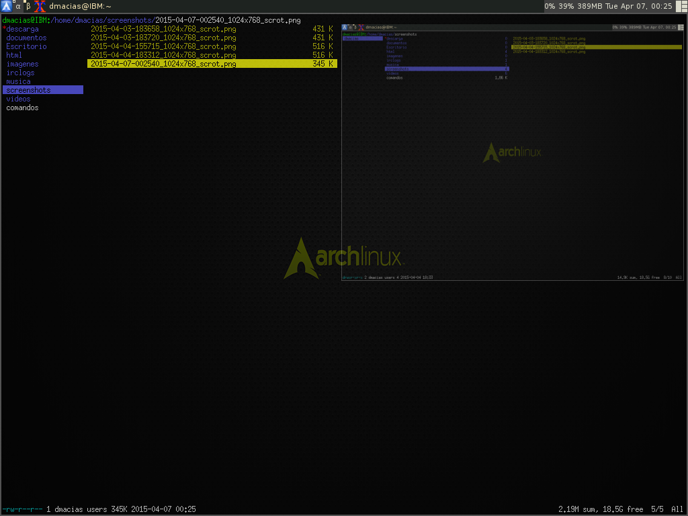Select the descarga directory
This screenshot has height=516, width=688.
22,29
